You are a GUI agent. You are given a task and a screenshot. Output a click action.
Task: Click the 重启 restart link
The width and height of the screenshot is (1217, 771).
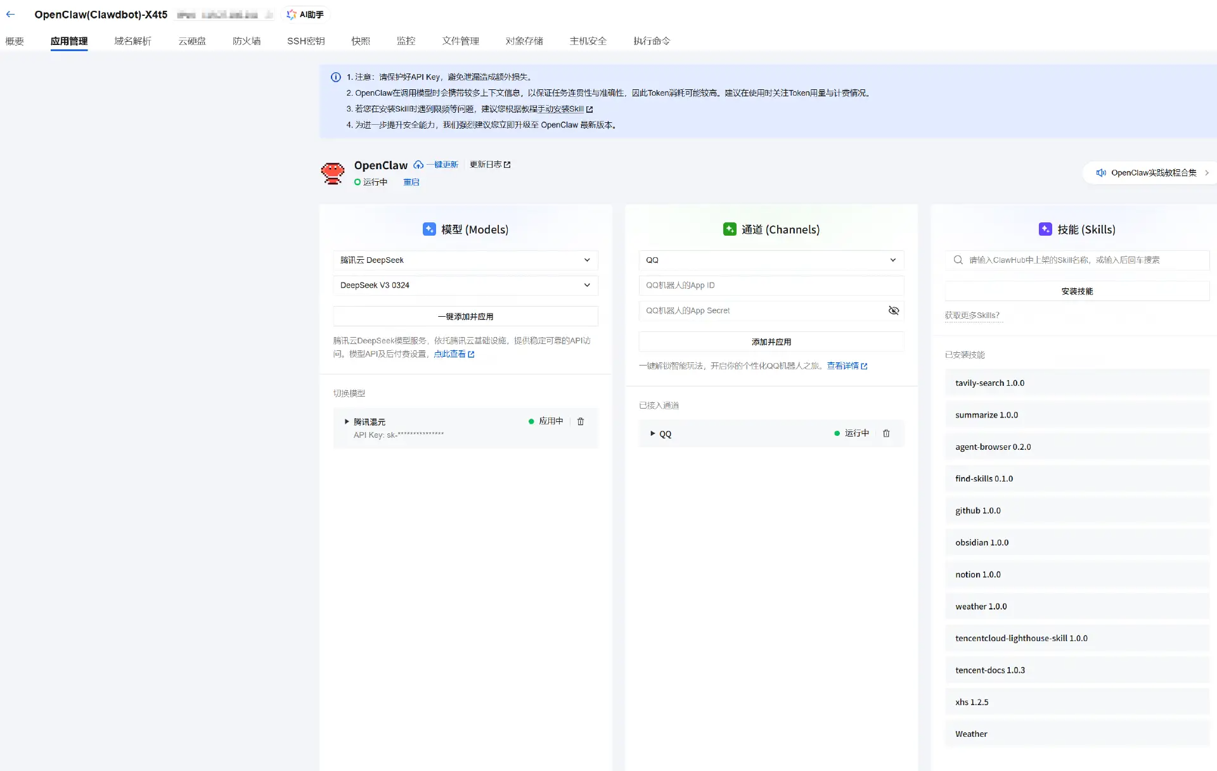point(411,182)
